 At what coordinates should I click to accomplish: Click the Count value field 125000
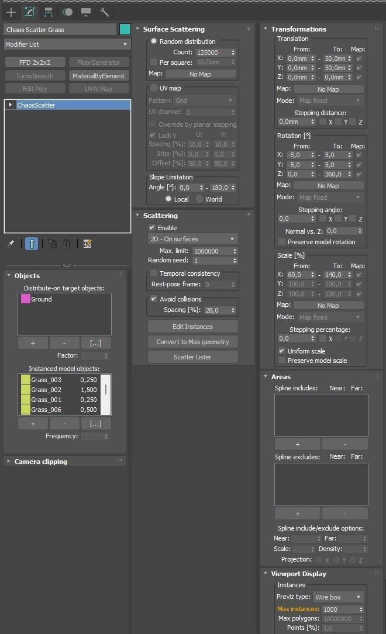(213, 53)
